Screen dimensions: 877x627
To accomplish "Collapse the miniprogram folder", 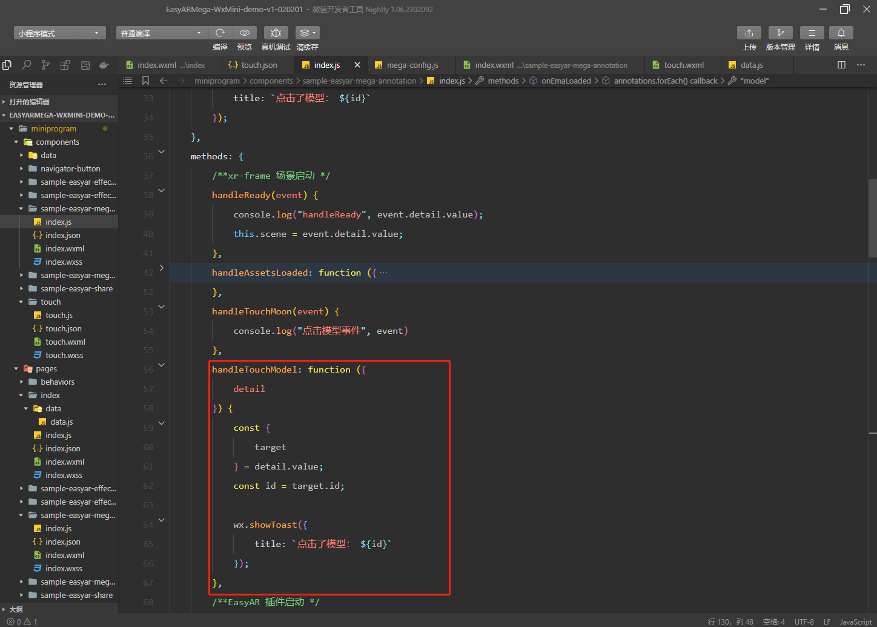I will coord(12,128).
